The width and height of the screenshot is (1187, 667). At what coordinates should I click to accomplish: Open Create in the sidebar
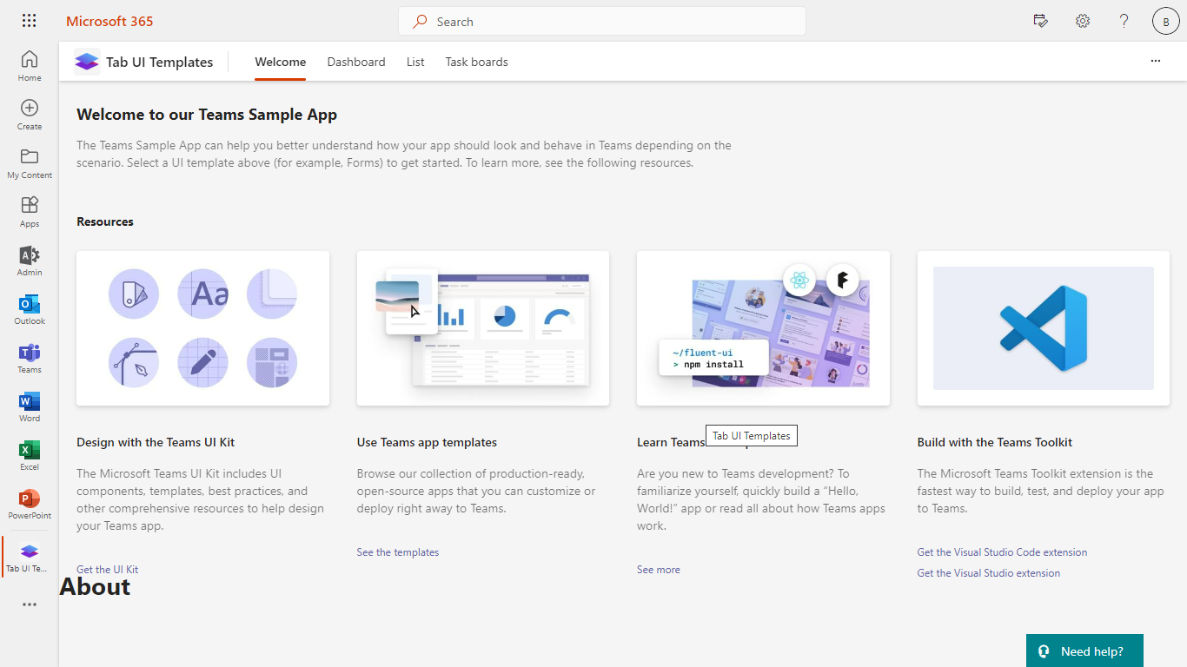(30, 114)
